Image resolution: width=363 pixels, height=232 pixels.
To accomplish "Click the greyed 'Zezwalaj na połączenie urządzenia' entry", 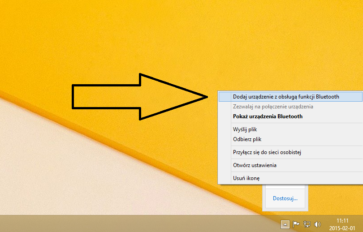I will coord(273,107).
